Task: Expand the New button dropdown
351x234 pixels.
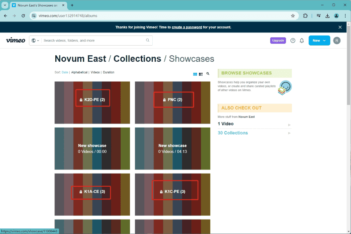Action: (324, 41)
